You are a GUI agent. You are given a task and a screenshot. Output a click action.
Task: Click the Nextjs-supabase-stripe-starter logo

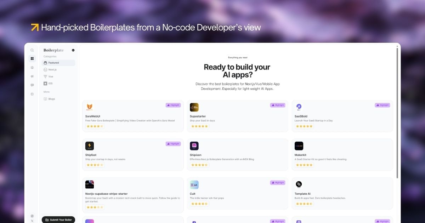[x=90, y=184]
